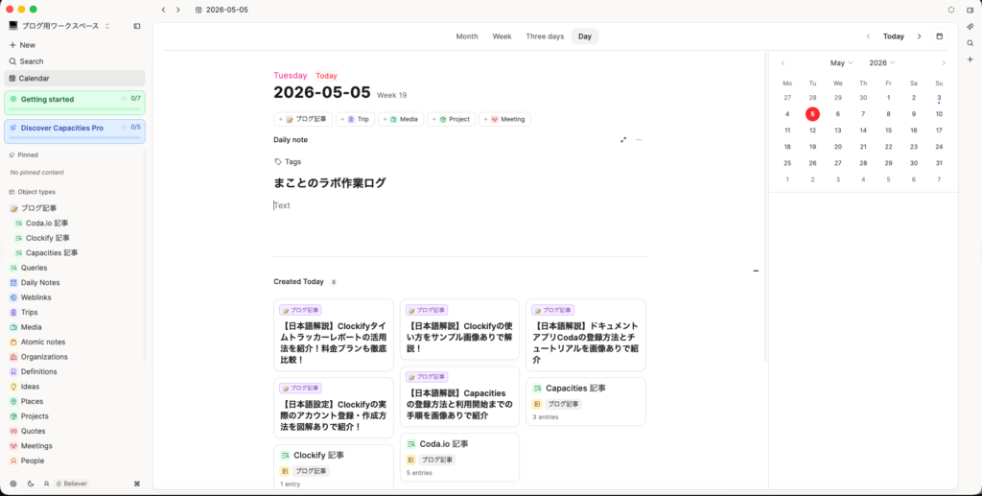
Task: Click the dashed circle sync status icon
Action: 951,10
